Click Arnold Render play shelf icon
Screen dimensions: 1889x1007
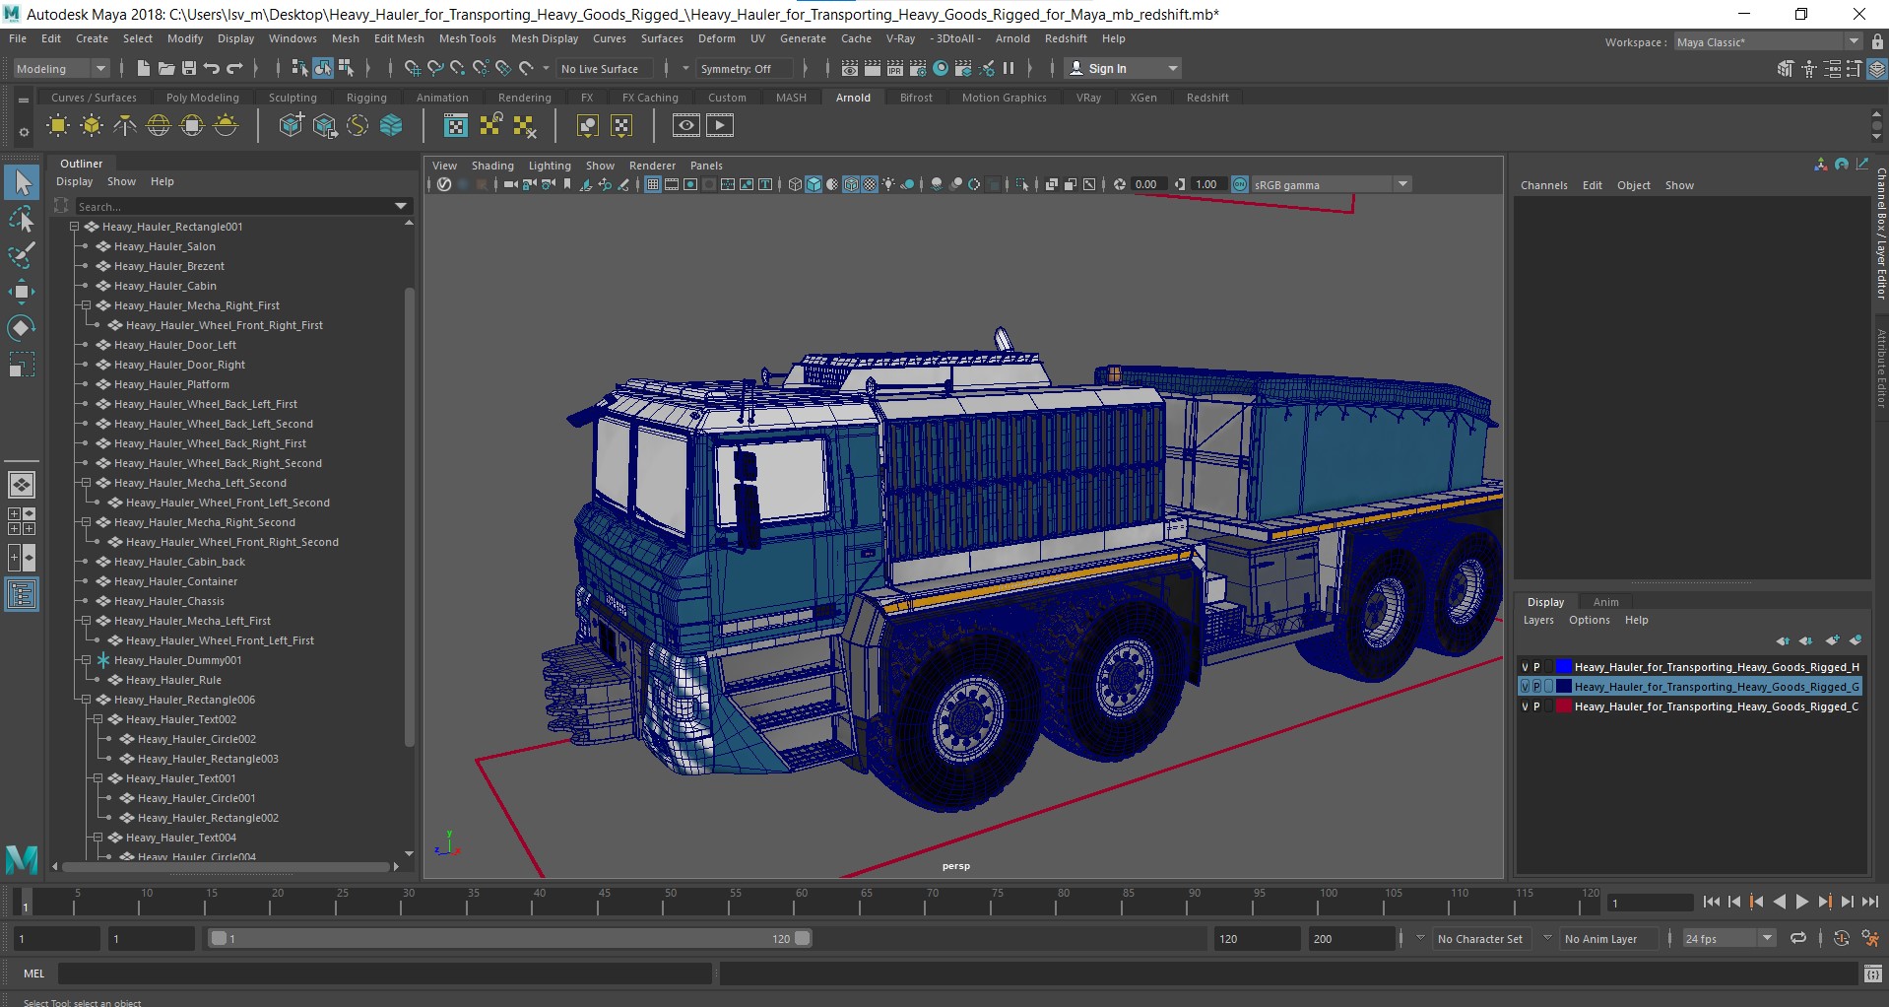(x=720, y=125)
